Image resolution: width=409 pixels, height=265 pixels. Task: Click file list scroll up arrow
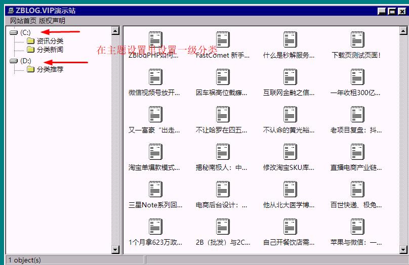(403, 31)
